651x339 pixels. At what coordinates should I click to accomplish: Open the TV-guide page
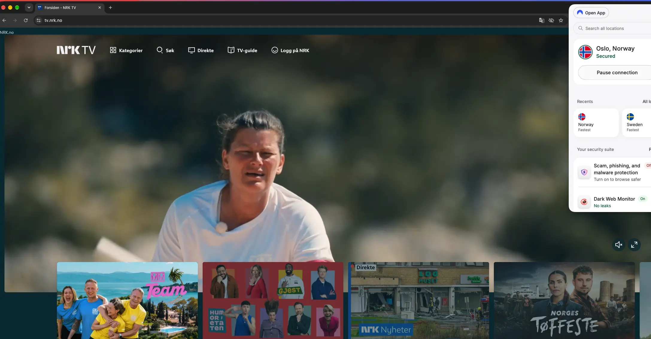[242, 50]
